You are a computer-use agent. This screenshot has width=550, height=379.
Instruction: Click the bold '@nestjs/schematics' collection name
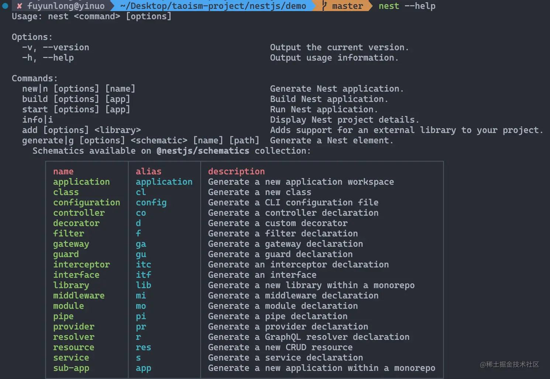pos(203,151)
